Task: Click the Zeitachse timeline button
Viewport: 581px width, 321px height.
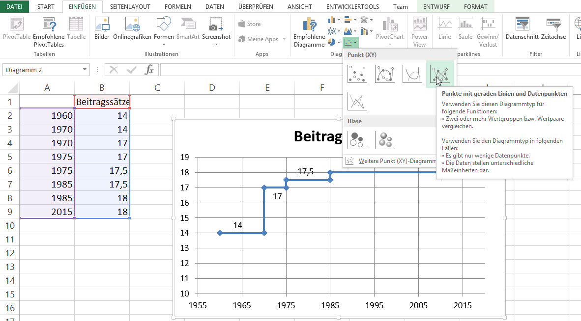Action: pos(553,28)
